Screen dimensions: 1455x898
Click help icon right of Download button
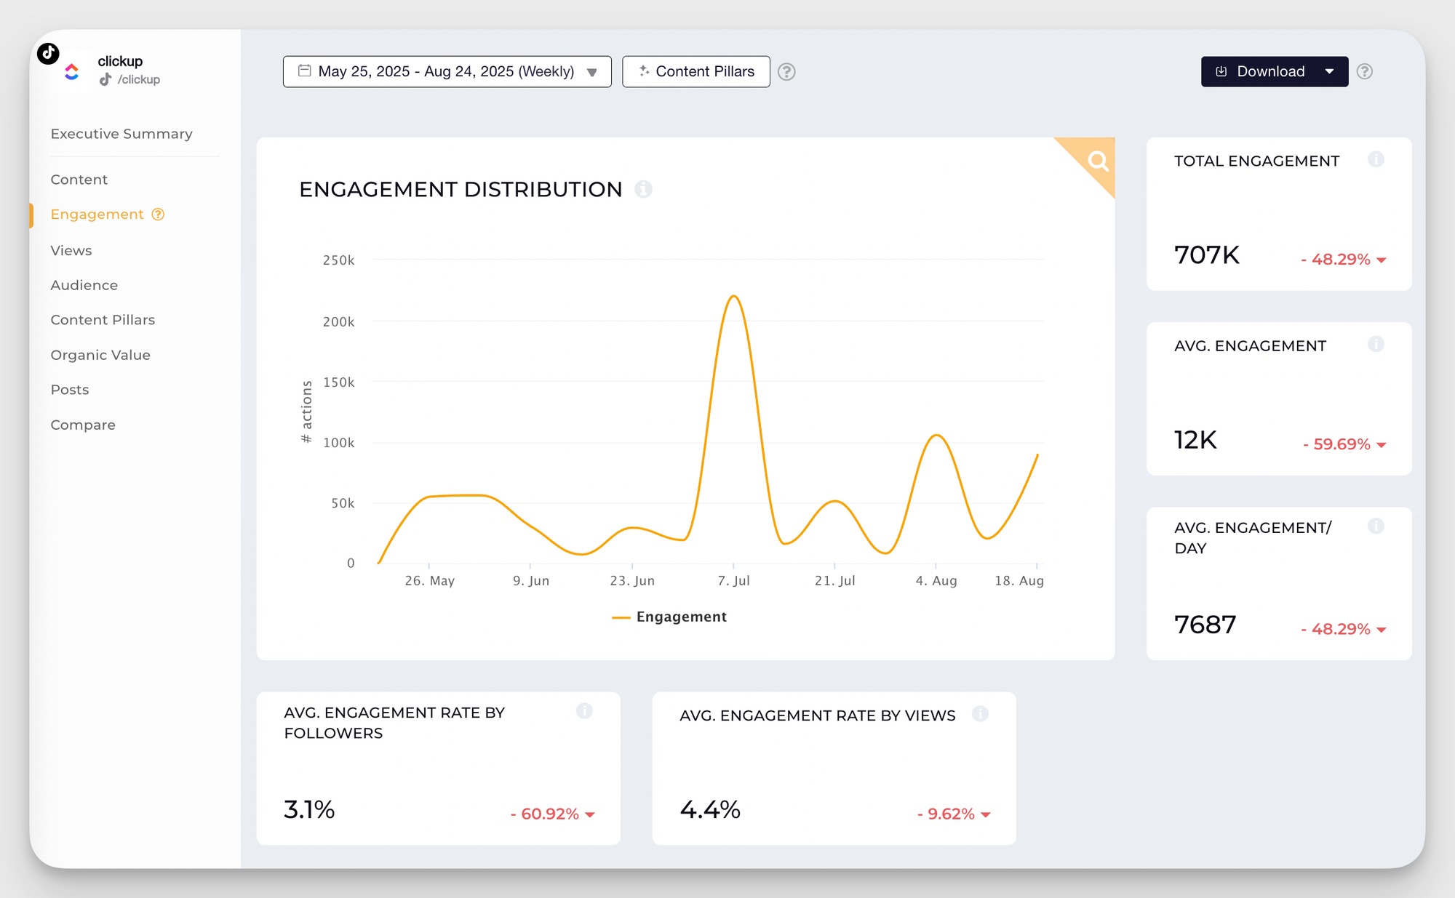click(x=1365, y=71)
